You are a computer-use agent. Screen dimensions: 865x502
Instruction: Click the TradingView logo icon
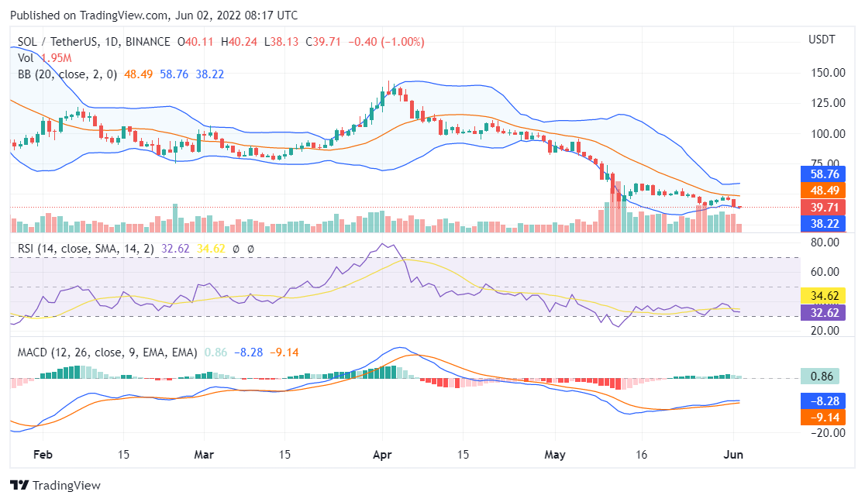(18, 486)
